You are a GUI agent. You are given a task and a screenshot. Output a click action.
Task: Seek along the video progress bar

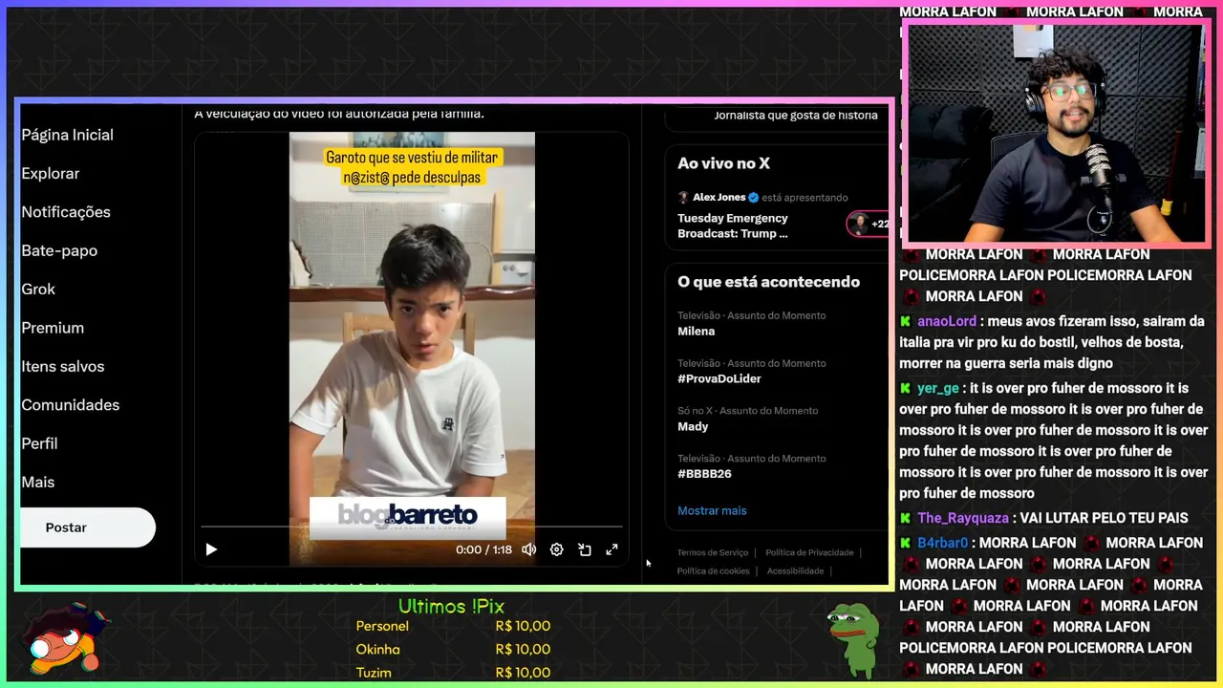click(x=411, y=527)
